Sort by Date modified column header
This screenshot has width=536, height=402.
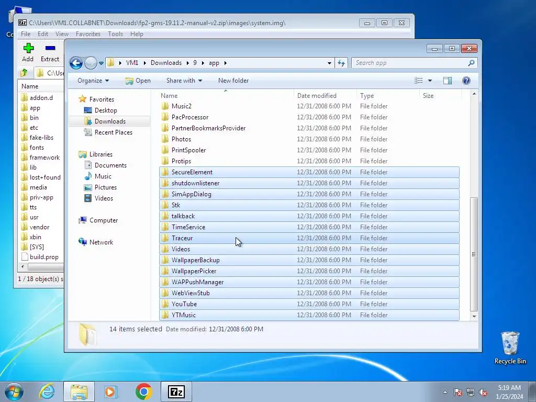(325, 96)
